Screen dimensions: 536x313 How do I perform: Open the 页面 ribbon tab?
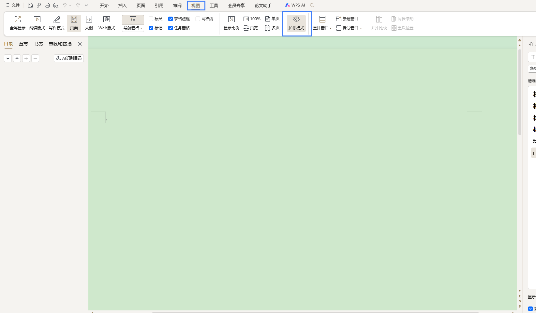[x=141, y=6]
